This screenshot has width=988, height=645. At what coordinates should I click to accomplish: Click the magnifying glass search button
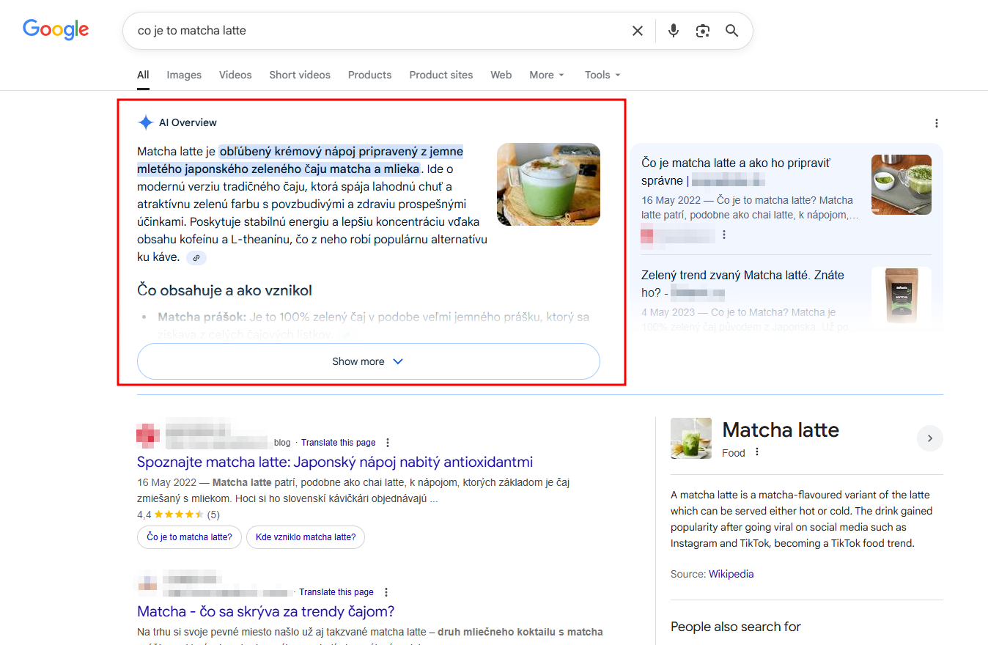click(x=731, y=31)
